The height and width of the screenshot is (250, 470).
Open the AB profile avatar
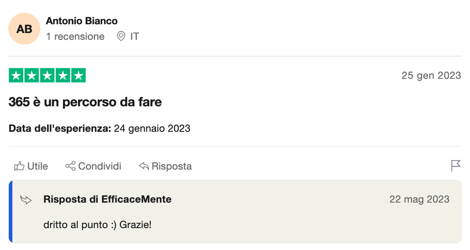(x=24, y=29)
